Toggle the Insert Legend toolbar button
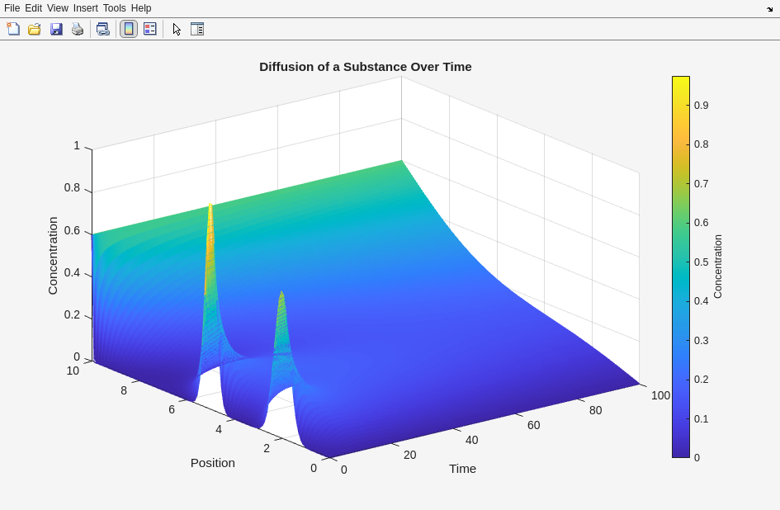This screenshot has width=780, height=510. [149, 29]
